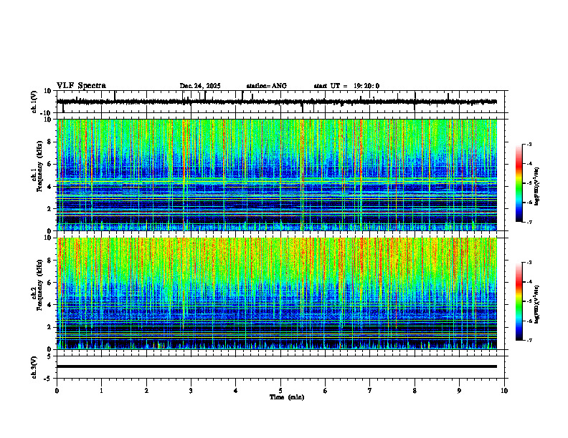
Task: Click the time axis tick label "7"
Action: tap(370, 391)
